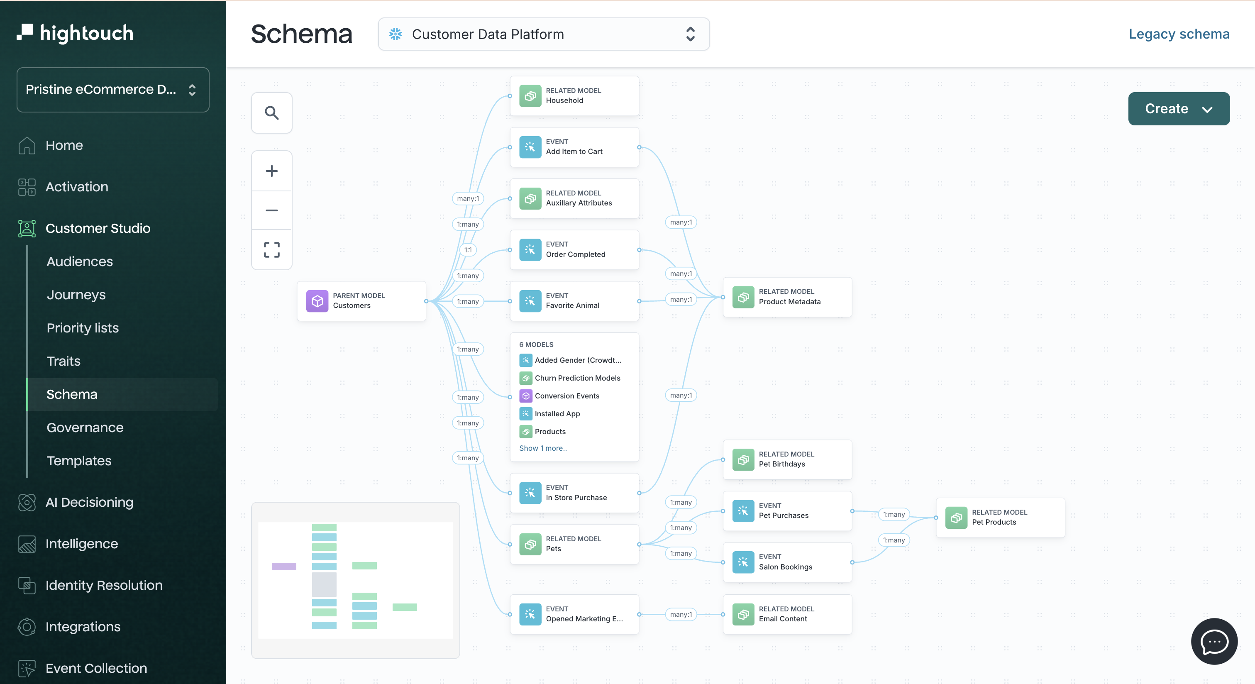Click the Household related model icon

click(530, 96)
